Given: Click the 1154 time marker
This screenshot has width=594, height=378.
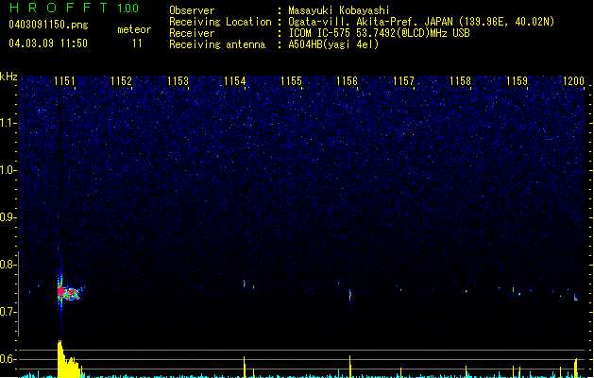Looking at the screenshot, I should click(234, 81).
